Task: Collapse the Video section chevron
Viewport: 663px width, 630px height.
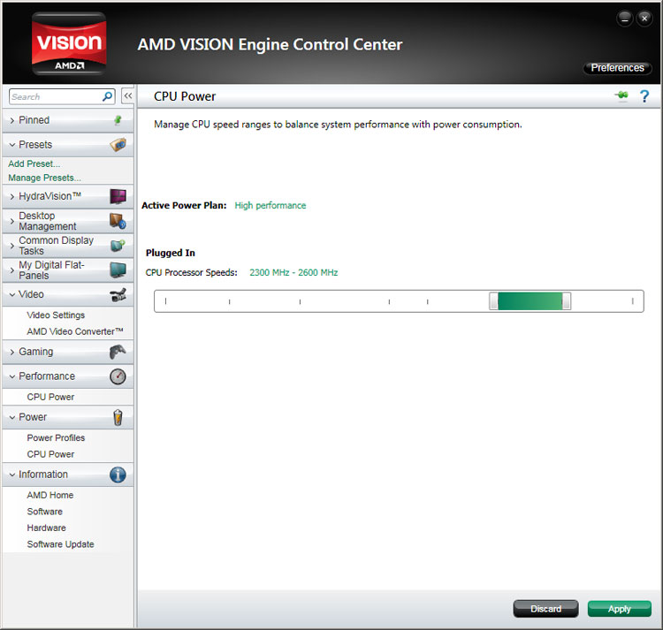Action: click(x=11, y=294)
